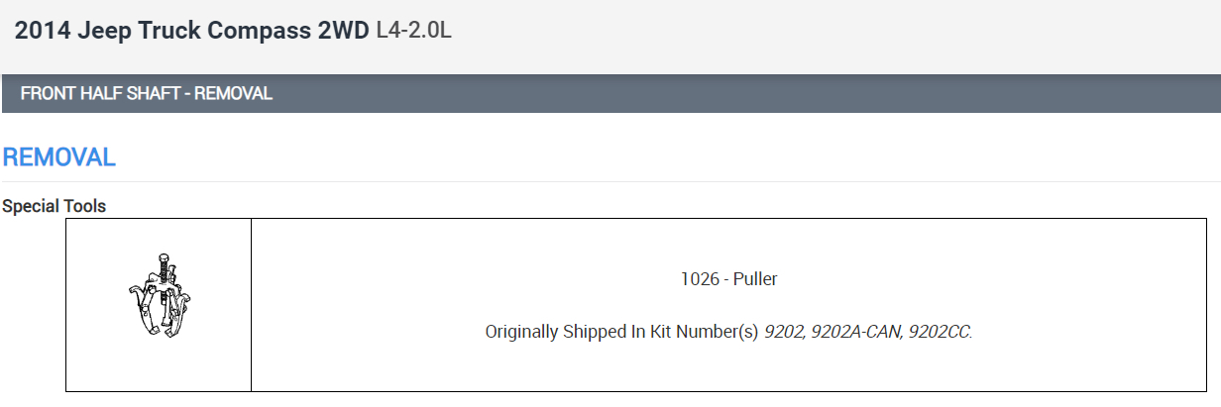
Task: Click the L4-2.0L engine label
Action: point(414,30)
